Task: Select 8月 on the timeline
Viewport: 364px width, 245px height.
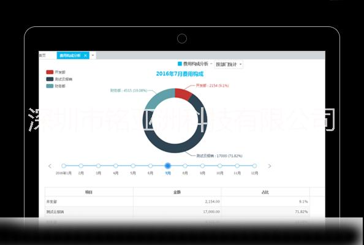Action: click(185, 165)
